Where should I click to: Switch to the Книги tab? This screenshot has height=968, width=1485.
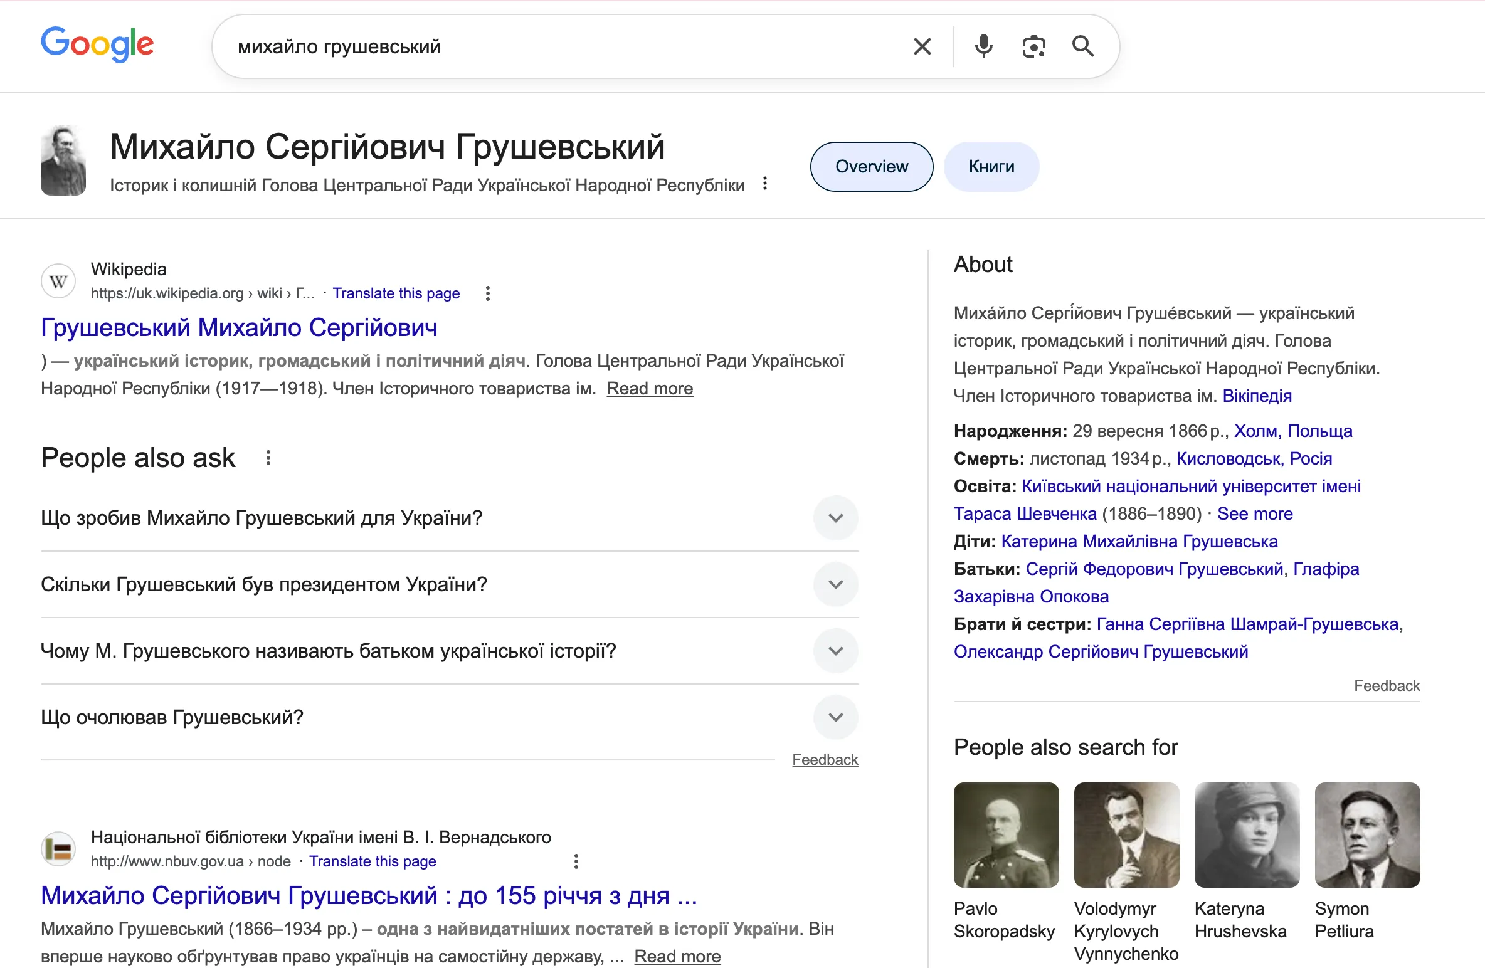pos(991,166)
